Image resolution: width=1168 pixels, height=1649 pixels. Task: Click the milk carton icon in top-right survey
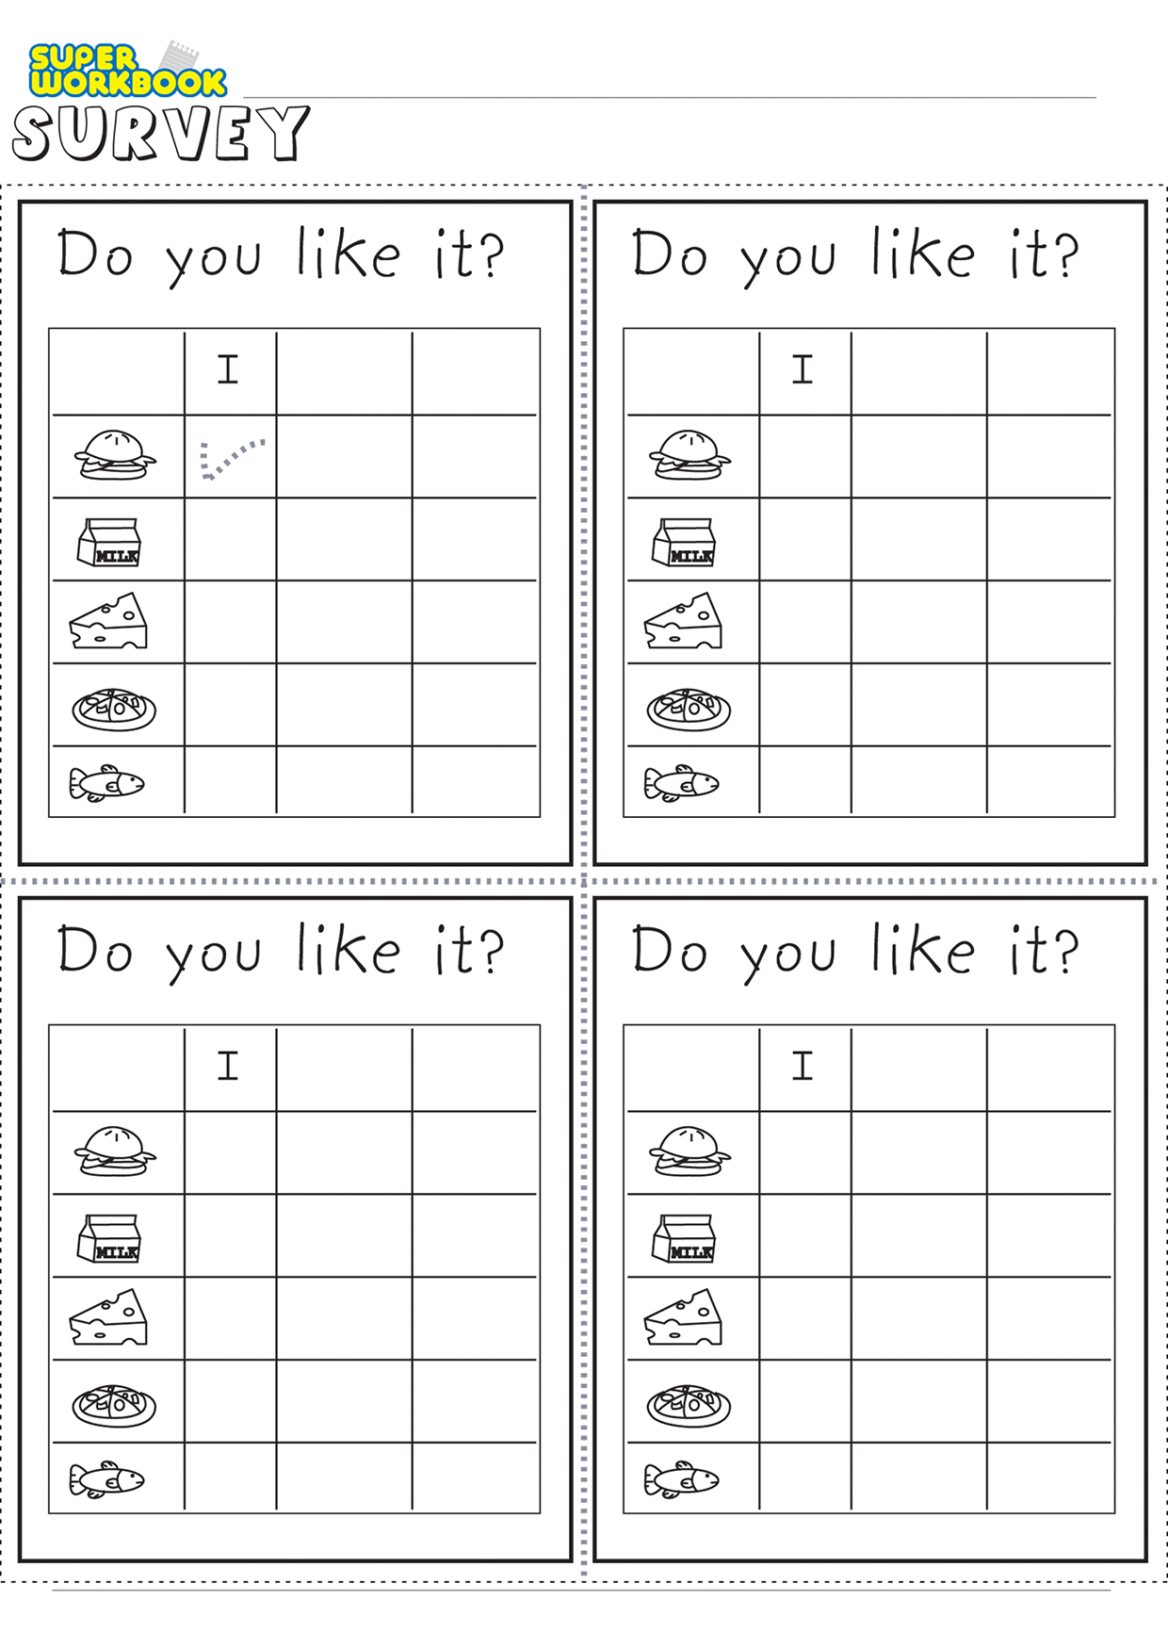click(685, 542)
